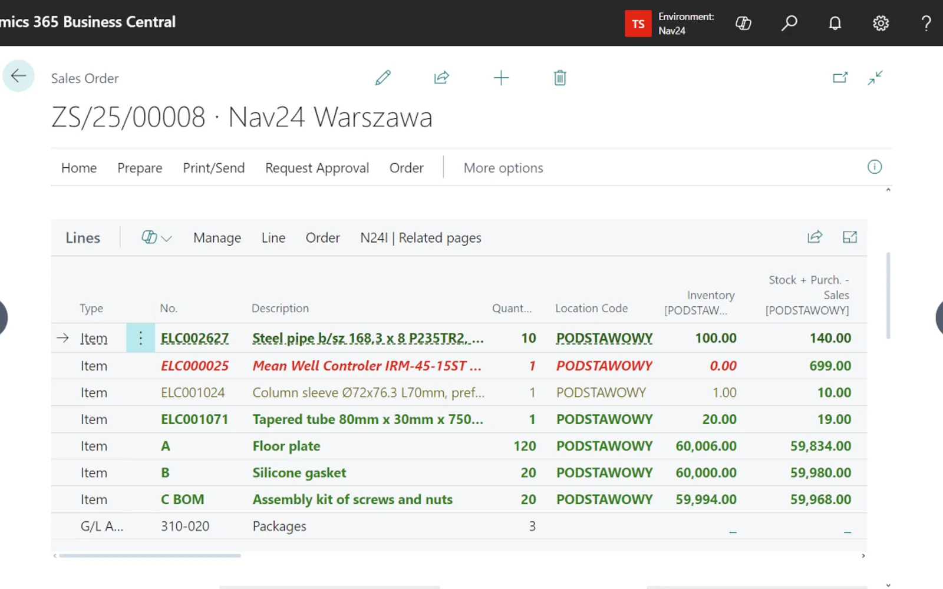Image resolution: width=943 pixels, height=589 pixels.
Task: Maximize the Lines section icon
Action: 850,237
